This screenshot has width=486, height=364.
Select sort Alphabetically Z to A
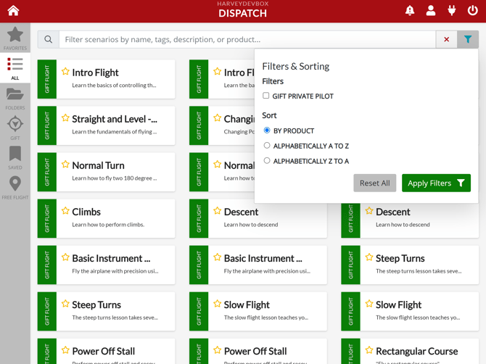pos(267,161)
